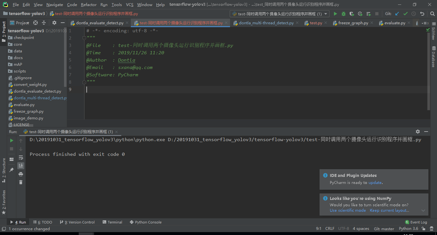Search everywhere using the magnifier icon
Viewport: 437px width, 235px height.
point(433,14)
